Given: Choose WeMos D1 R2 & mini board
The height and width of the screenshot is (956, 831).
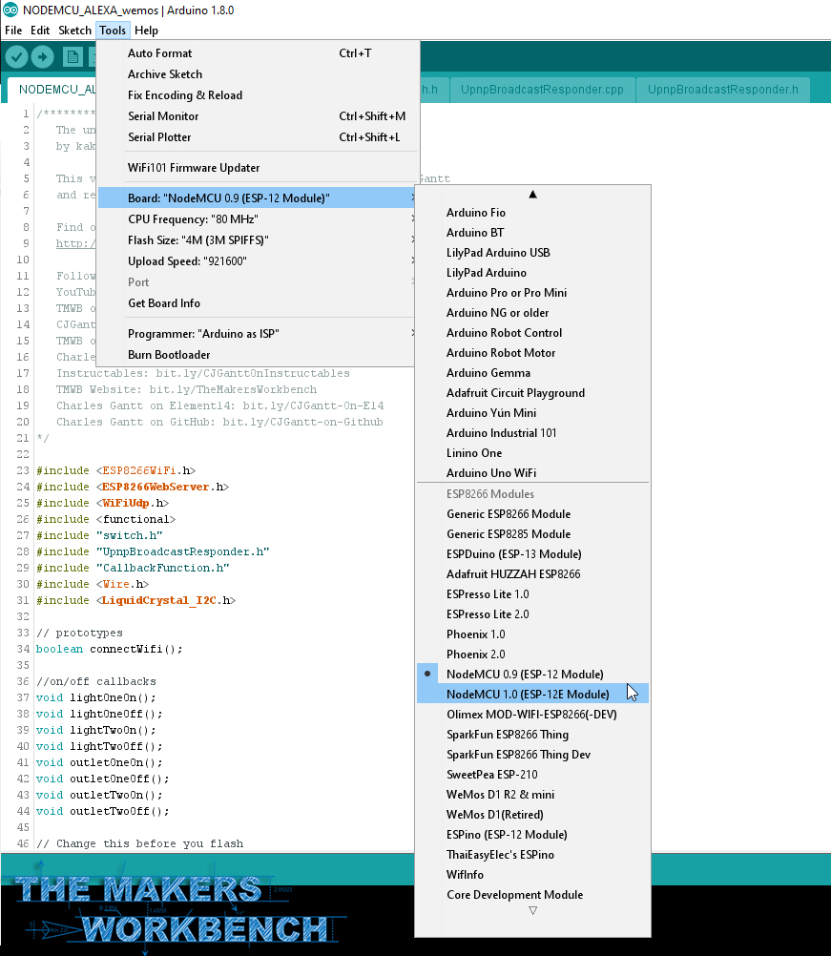Looking at the screenshot, I should (x=533, y=795).
